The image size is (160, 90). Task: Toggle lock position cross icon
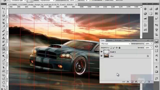[117, 48]
